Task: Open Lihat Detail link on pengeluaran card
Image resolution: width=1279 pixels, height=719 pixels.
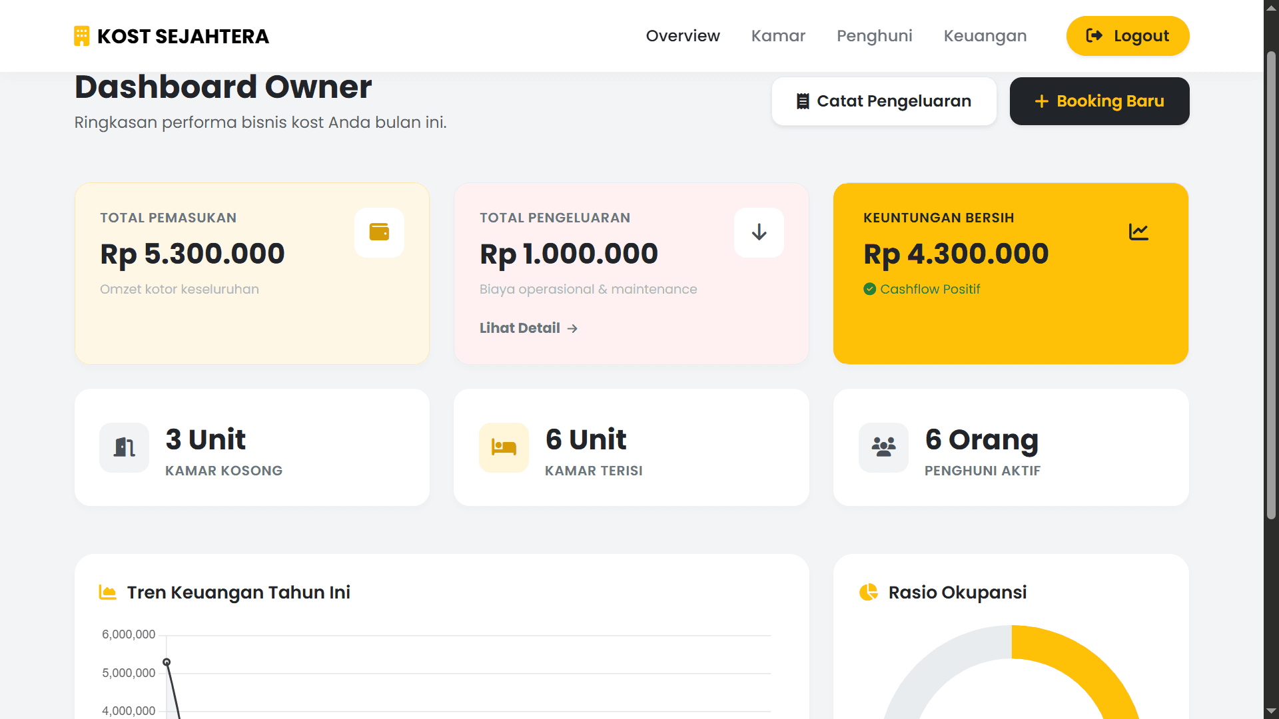Action: pyautogui.click(x=528, y=328)
